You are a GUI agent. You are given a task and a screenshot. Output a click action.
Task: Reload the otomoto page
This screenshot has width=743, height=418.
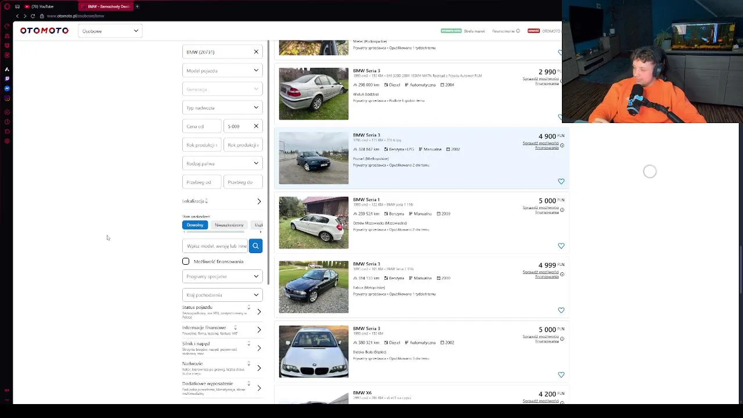(33, 16)
